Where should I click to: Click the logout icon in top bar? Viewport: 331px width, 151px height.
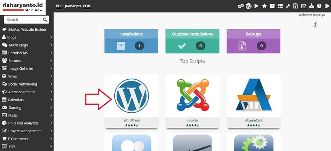(327, 6)
